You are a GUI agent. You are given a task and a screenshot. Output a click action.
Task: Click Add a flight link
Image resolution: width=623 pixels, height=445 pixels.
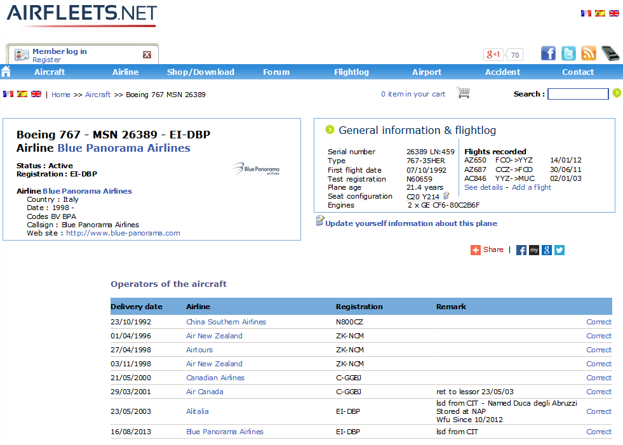[532, 187]
